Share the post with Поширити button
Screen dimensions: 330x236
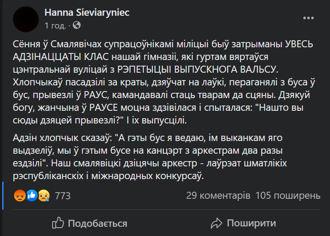click(243, 223)
